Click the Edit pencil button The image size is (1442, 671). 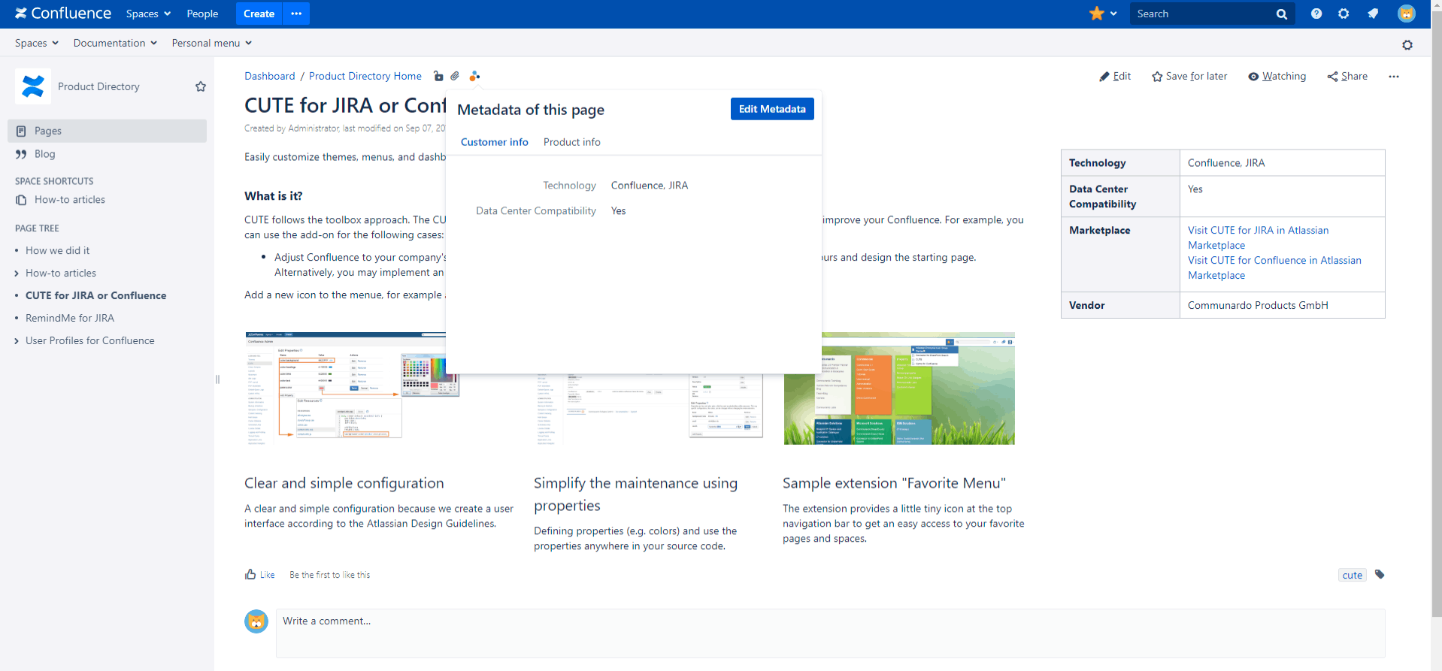tap(1115, 77)
